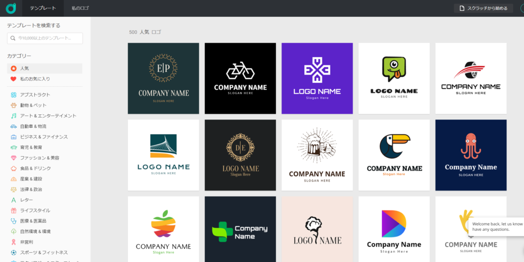Choose the purple game controller logo template
This screenshot has height=262, width=524.
[317, 78]
